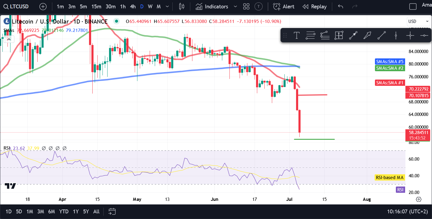Set range to 5Y
432x219 pixels.
click(86, 212)
